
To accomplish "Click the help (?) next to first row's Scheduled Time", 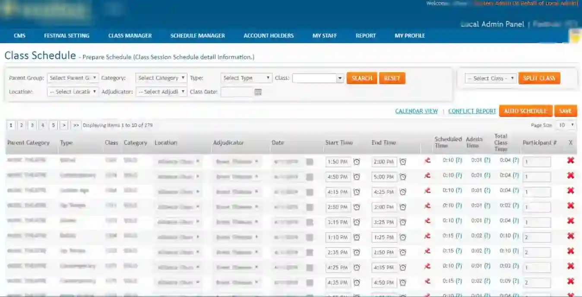I will 459,160.
